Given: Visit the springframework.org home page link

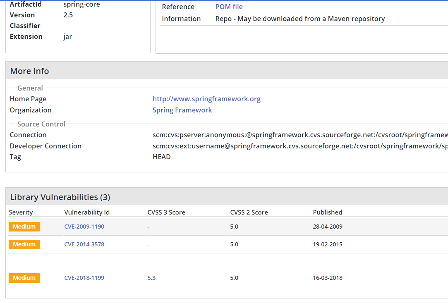Looking at the screenshot, I should point(206,99).
